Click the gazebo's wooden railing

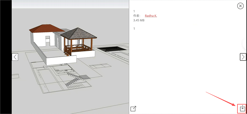[77, 48]
